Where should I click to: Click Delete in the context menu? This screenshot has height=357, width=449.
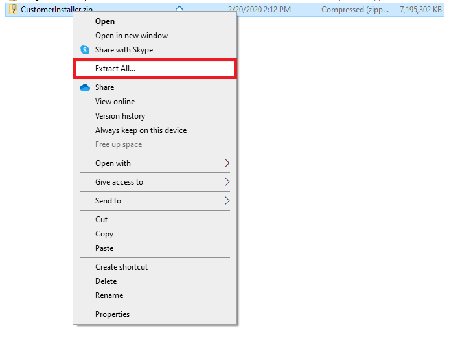(106, 281)
